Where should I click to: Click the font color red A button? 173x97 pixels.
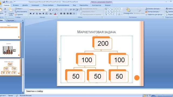(x=55, y=14)
